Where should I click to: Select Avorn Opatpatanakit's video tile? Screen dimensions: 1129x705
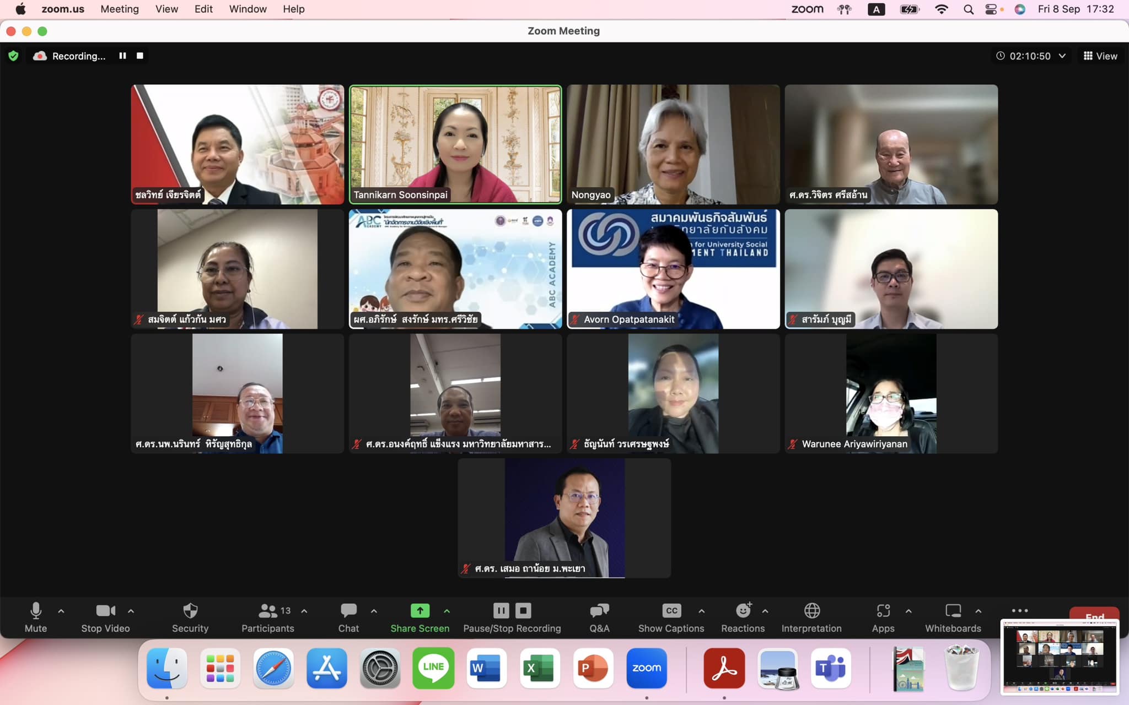[x=673, y=269]
